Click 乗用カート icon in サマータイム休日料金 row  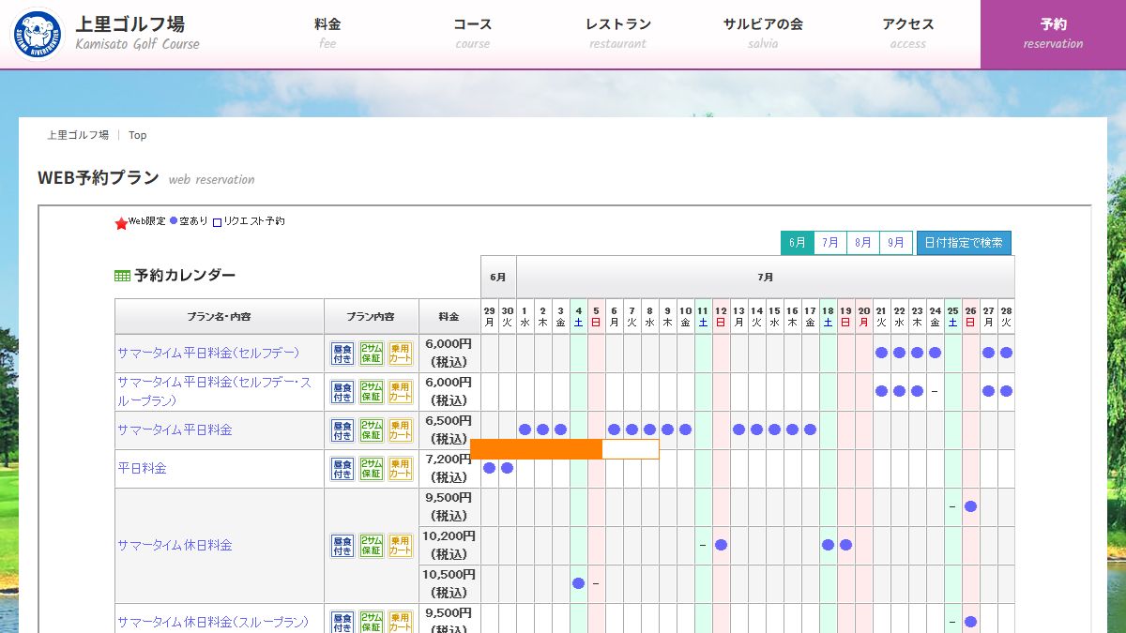pyautogui.click(x=401, y=546)
